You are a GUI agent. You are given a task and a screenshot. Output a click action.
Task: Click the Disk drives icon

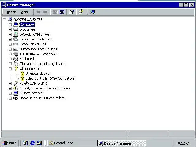(x=16, y=29)
